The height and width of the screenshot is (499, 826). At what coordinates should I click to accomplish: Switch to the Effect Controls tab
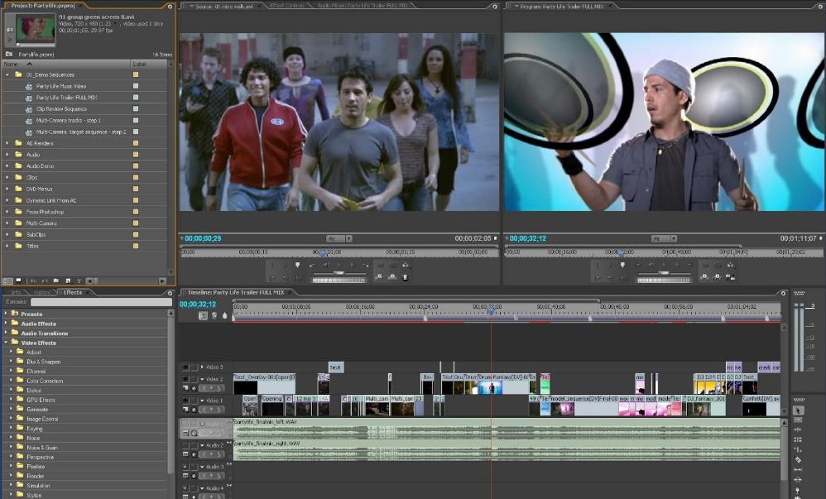tap(288, 7)
